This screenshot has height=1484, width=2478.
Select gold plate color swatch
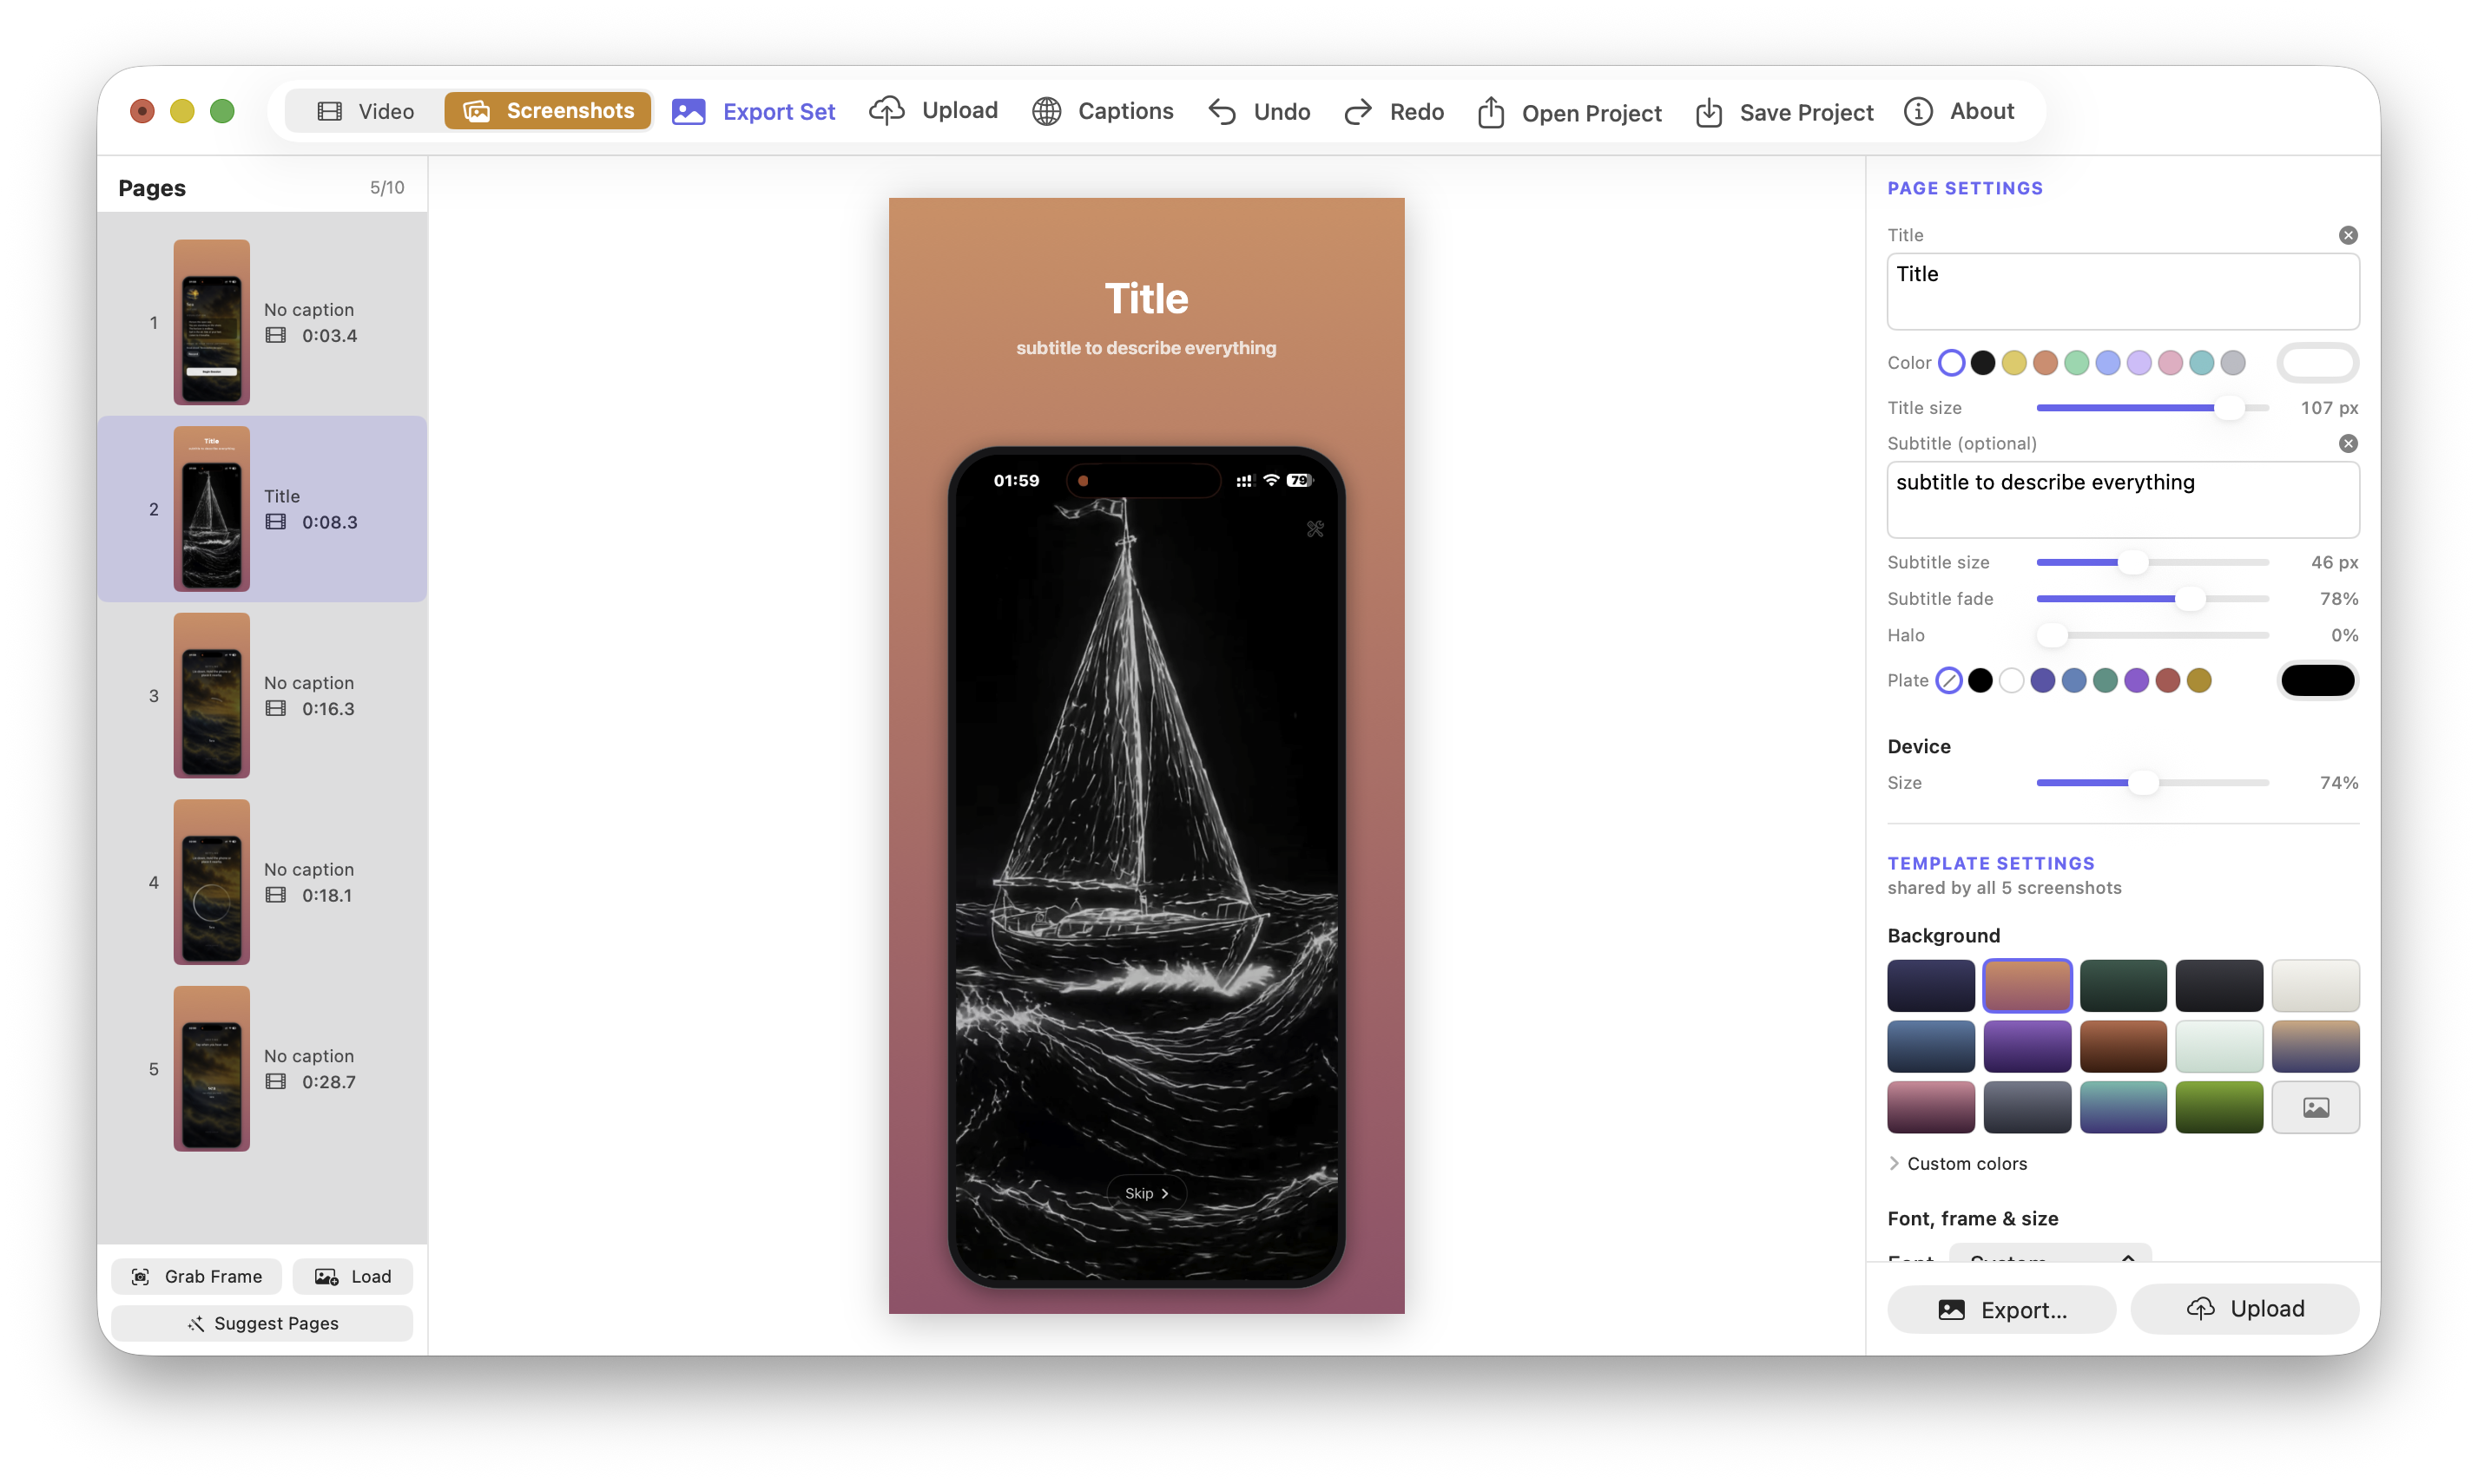coord(2198,680)
